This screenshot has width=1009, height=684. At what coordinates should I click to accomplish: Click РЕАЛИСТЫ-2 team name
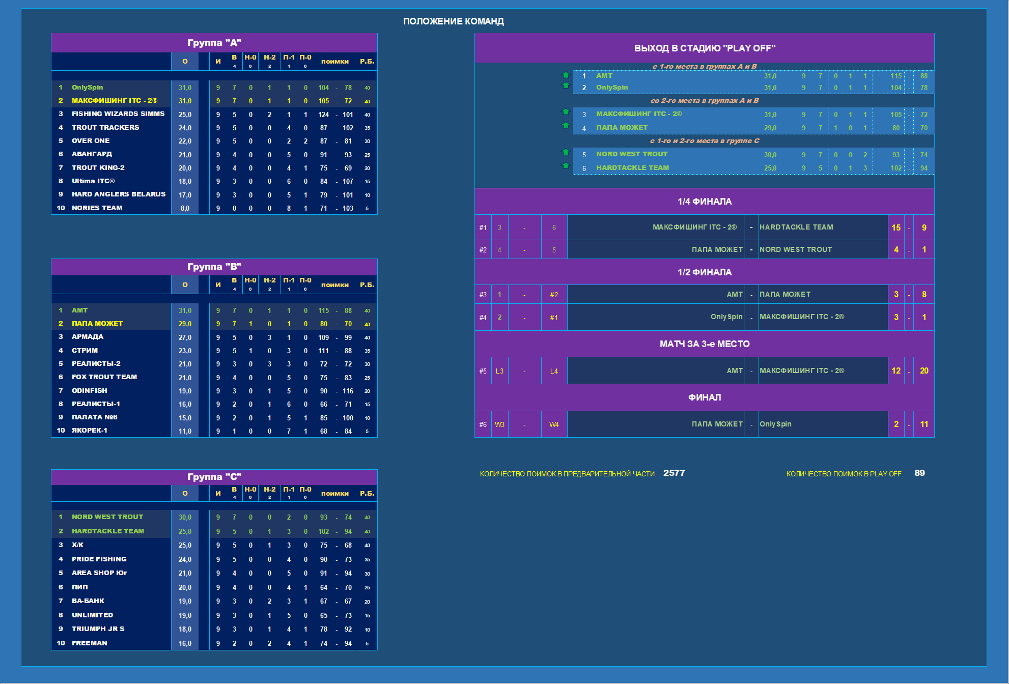click(96, 364)
